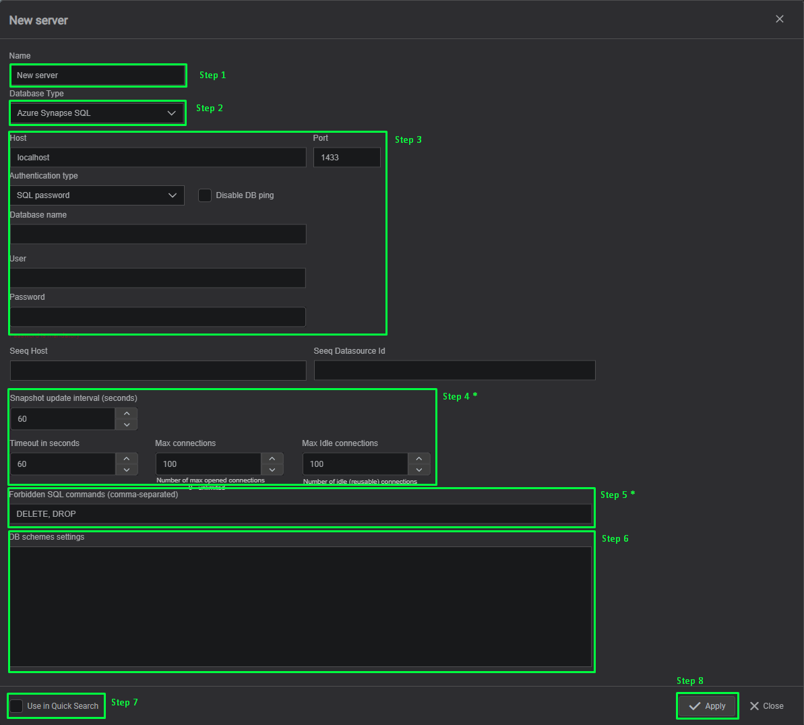Click the Seeq Datasource Id field
Image resolution: width=804 pixels, height=725 pixels.
pyautogui.click(x=454, y=370)
